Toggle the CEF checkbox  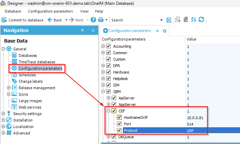click(x=114, y=111)
